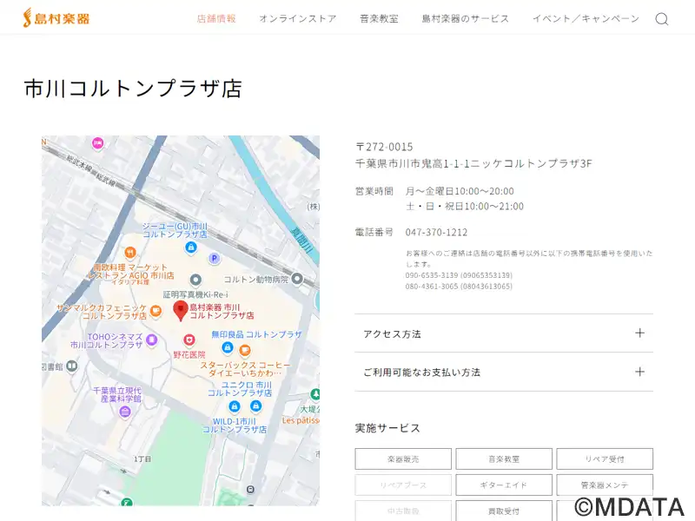Open the 島村楽器 logo home link
The height and width of the screenshot is (521, 695).
pyautogui.click(x=56, y=18)
